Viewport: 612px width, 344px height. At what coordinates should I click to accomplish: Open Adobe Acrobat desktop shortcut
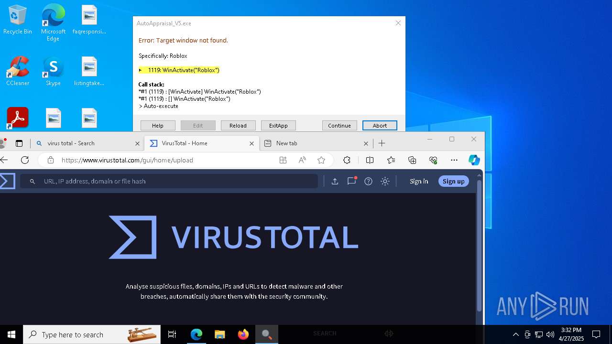[x=18, y=118]
